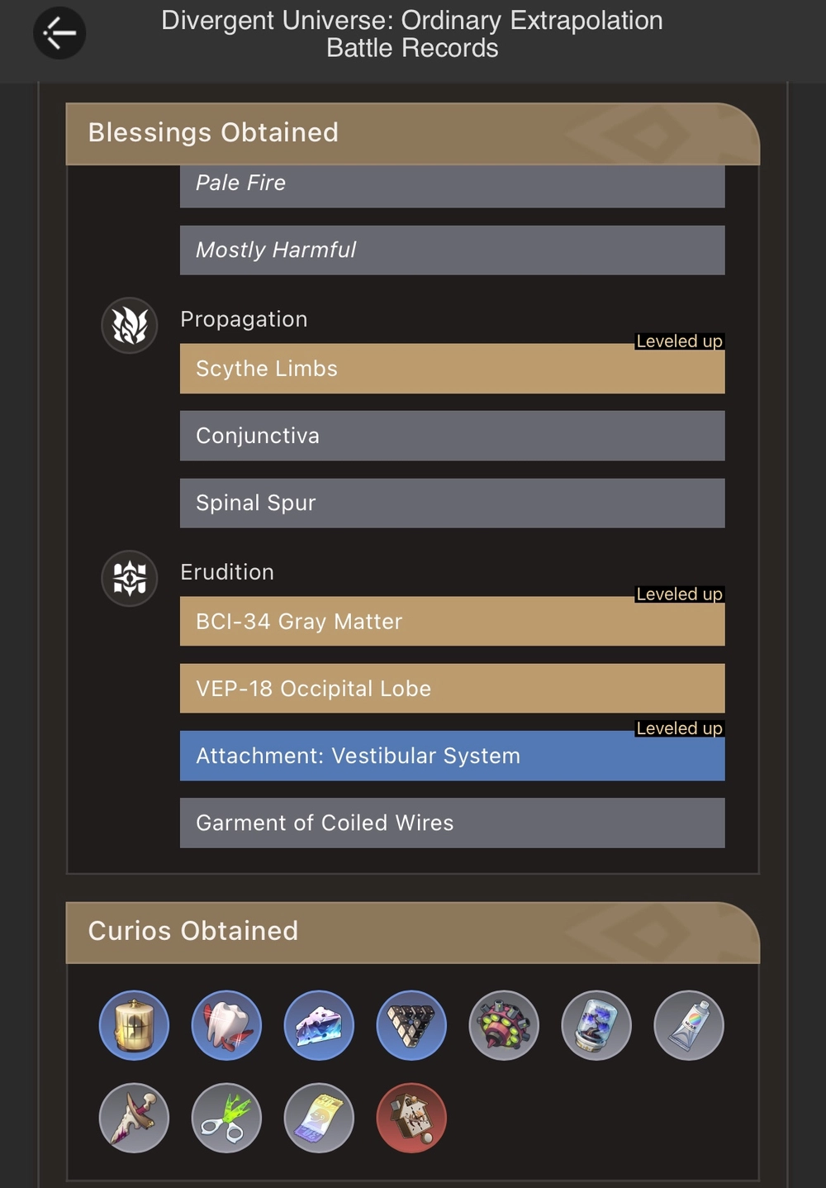Select the crystal cake slice curio
The width and height of the screenshot is (826, 1188).
coord(319,1025)
